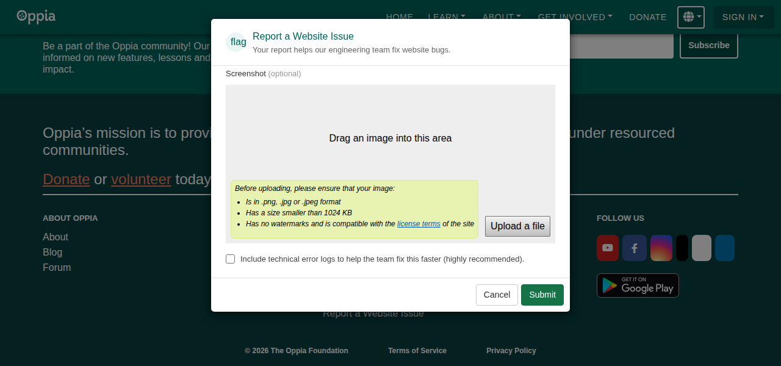
Task: Open the globe language selector
Action: point(691,17)
